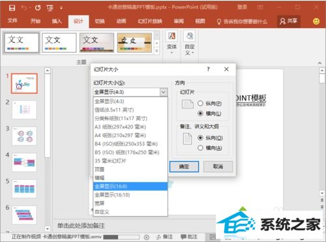This screenshot has height=242, width=326.
Task: Click slide panel scroll up arrow
Action: [48, 70]
